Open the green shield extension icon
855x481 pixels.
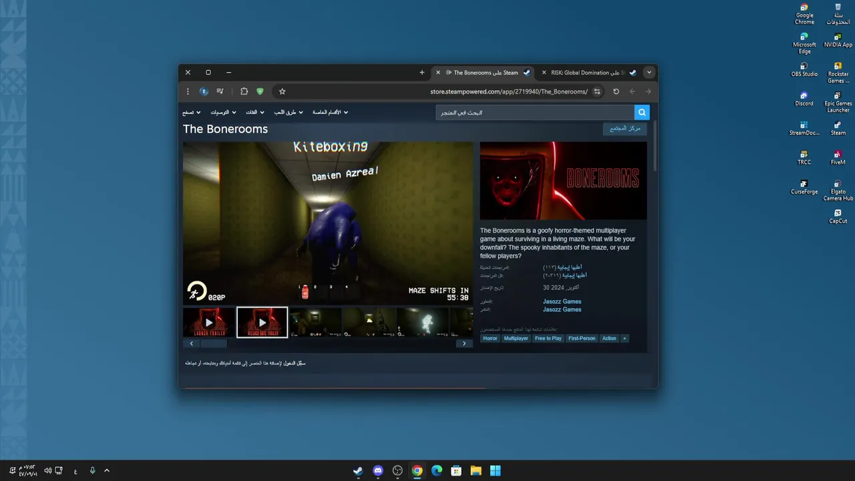(x=260, y=92)
